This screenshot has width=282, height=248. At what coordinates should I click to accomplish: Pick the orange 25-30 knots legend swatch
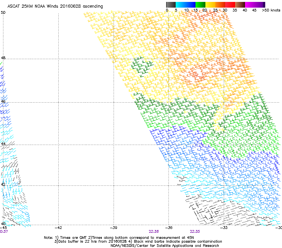[x=220, y=5]
